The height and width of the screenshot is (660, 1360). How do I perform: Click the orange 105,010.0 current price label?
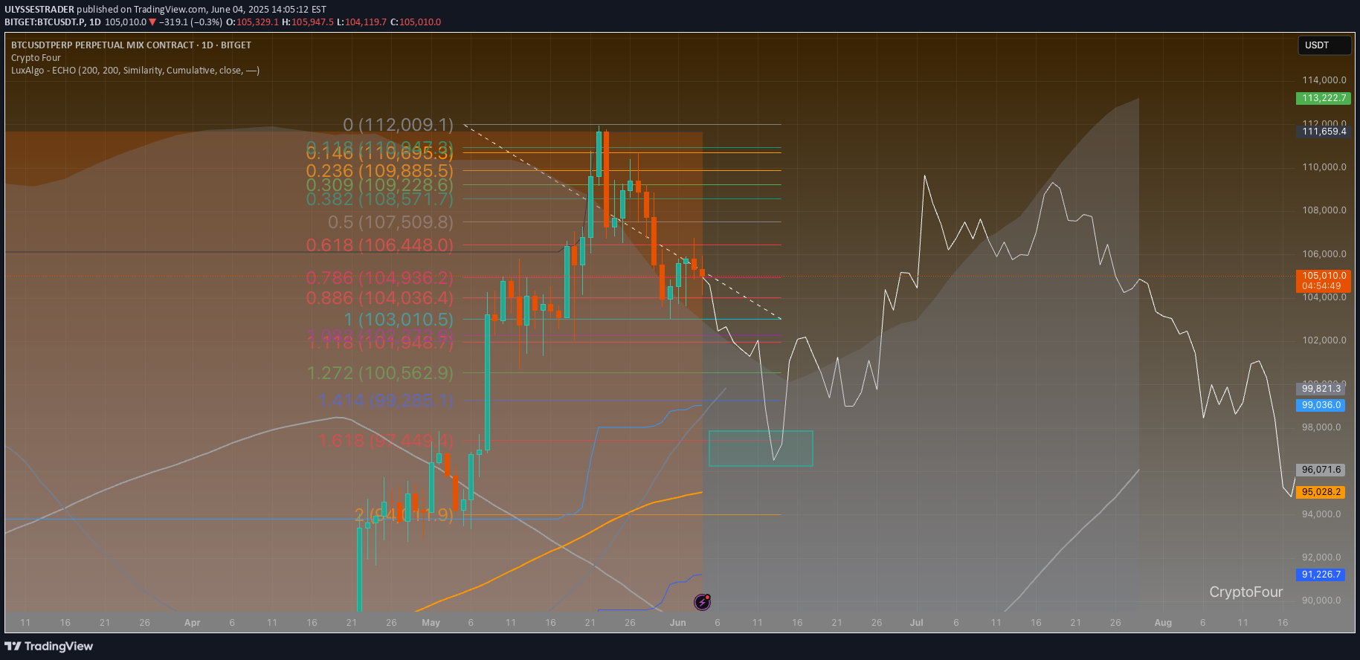pyautogui.click(x=1324, y=281)
